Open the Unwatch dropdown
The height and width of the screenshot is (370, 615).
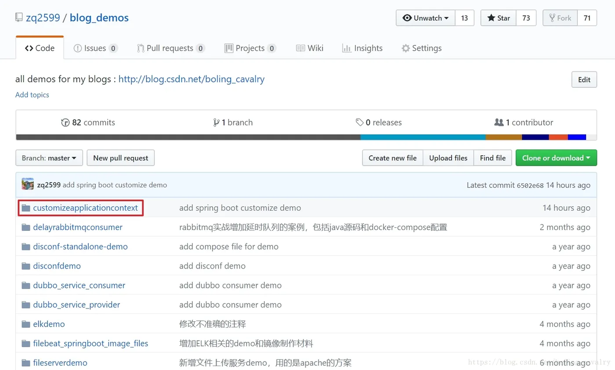coord(426,18)
